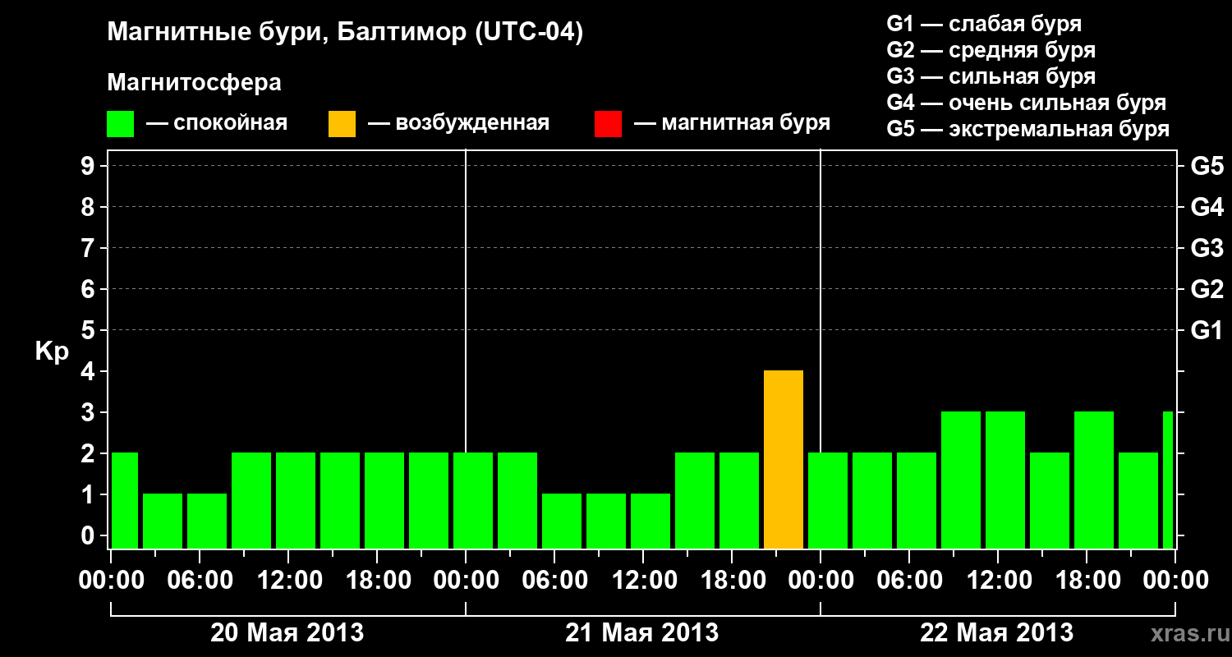The width and height of the screenshot is (1232, 657).
Task: Click the 'G3 — сильная буря' legend line
Action: 991,76
